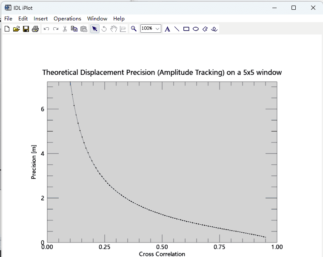The image size is (323, 257).
Task: Click the Open folder icon
Action: 16,29
